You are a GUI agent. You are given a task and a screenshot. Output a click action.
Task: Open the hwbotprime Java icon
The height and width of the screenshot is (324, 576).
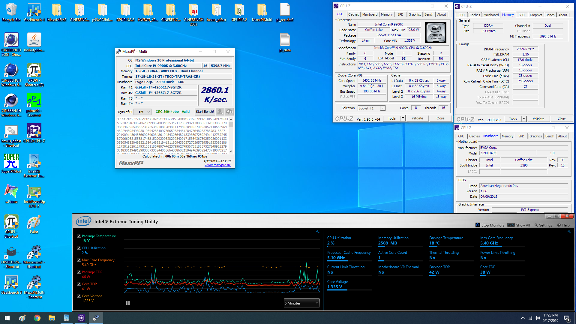tap(34, 42)
